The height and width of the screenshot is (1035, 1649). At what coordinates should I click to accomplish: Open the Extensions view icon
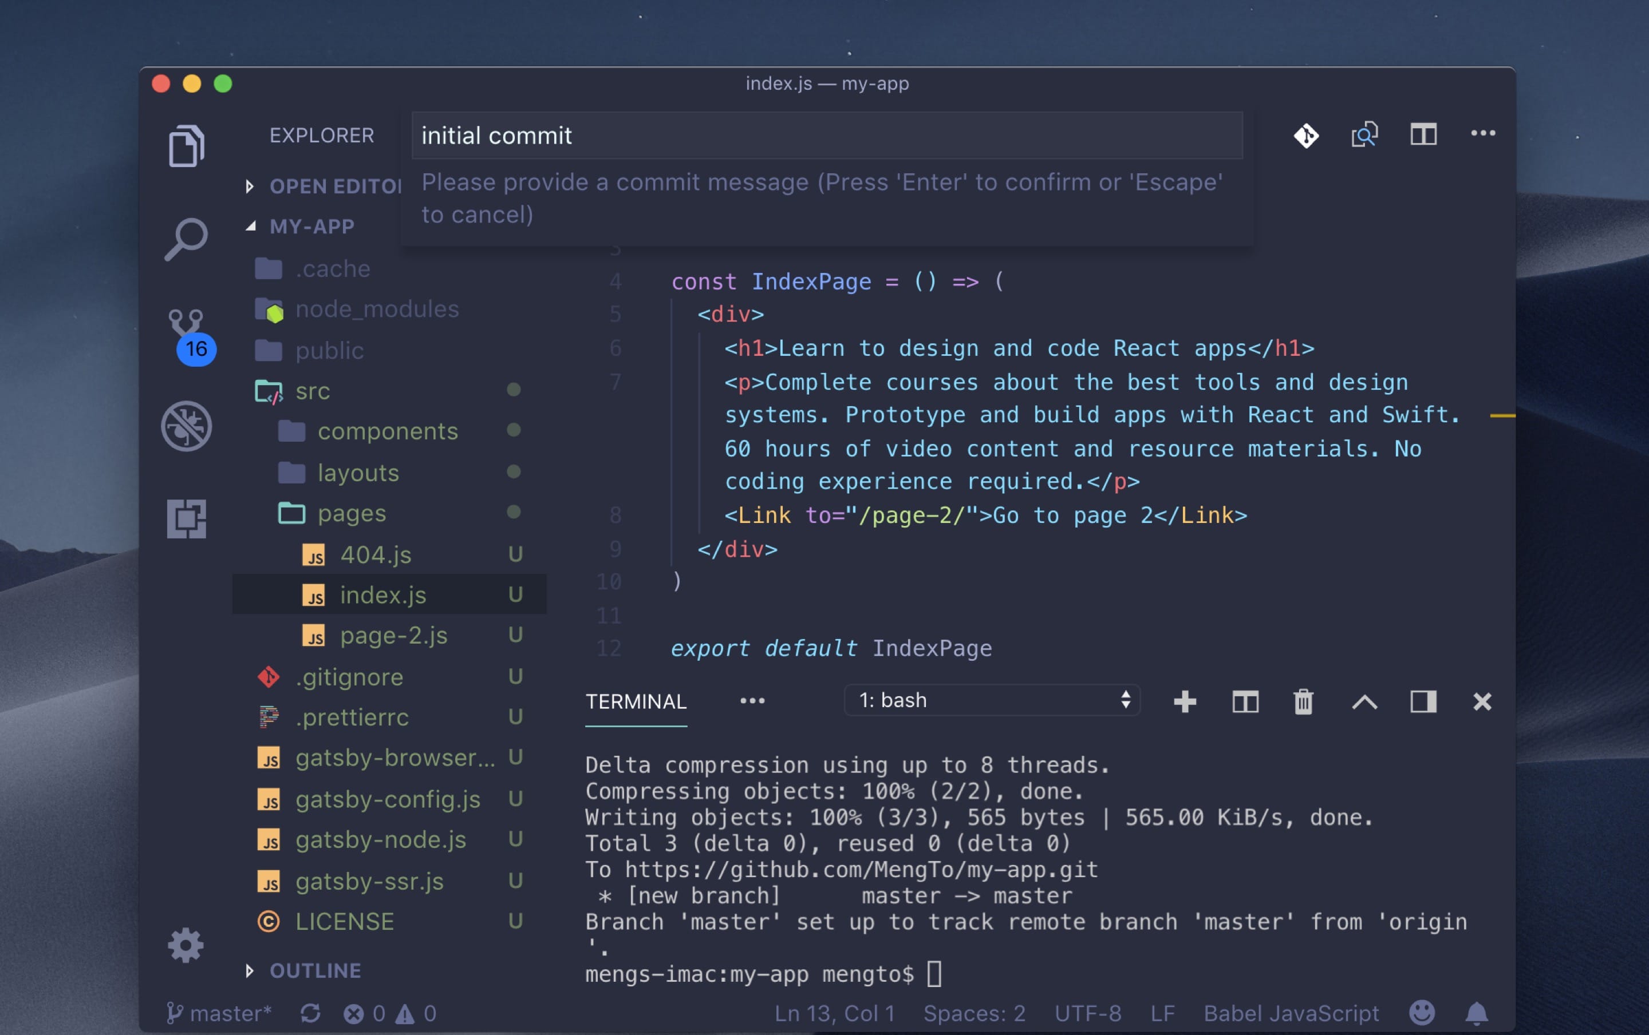(186, 518)
